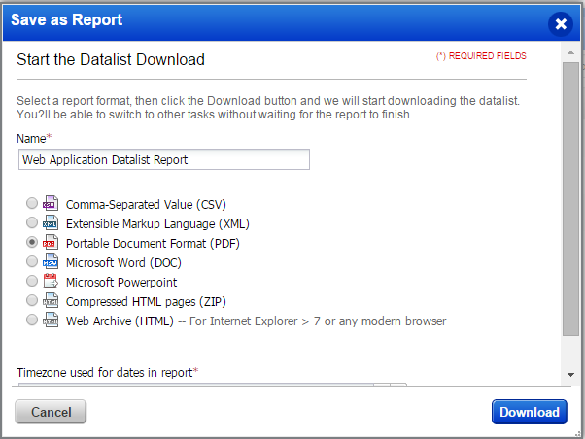Click the Web Archive (HTML) label text
The image size is (585, 439).
point(120,321)
